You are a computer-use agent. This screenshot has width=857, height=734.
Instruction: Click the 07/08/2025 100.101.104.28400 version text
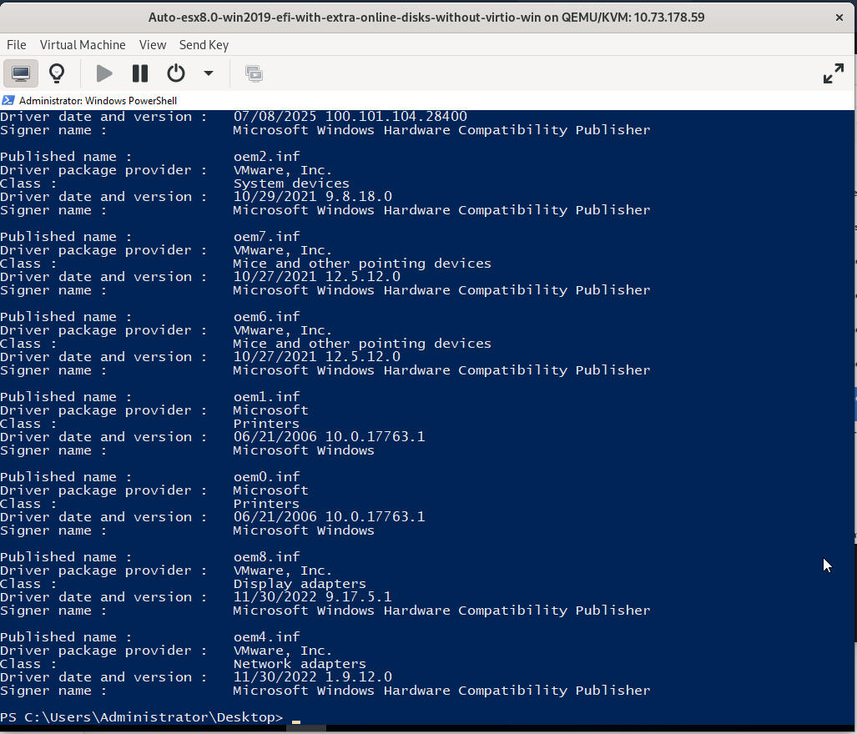350,116
